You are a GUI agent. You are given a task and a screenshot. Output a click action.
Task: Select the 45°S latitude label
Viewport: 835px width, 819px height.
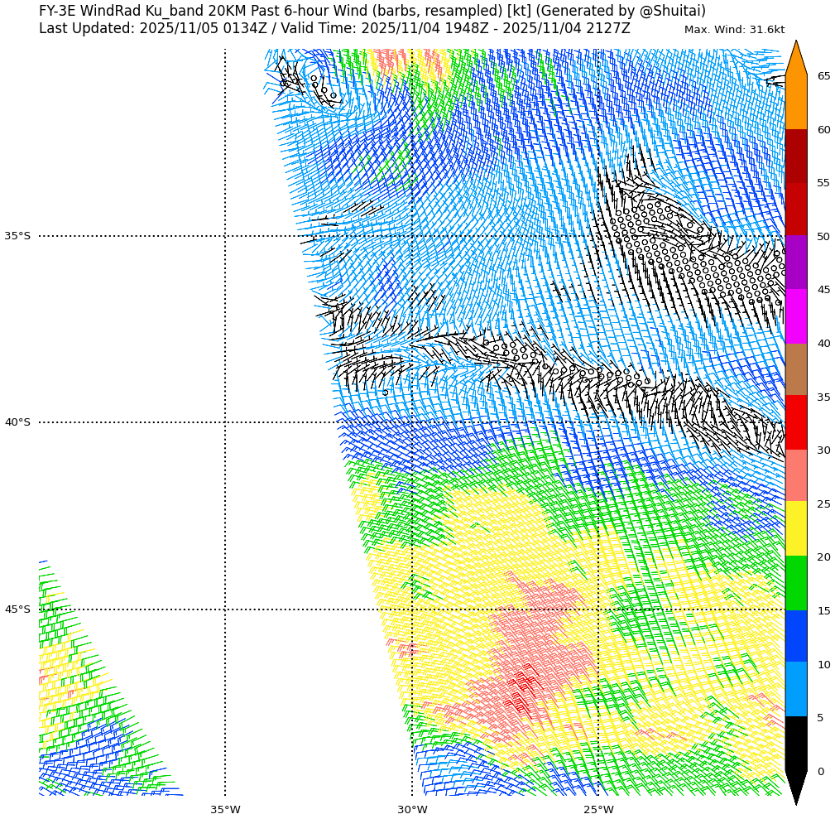click(17, 609)
